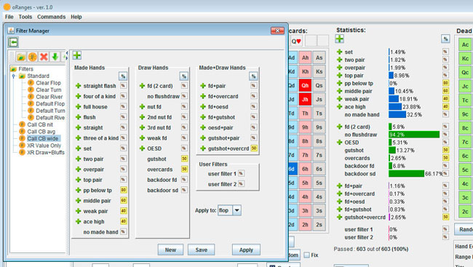Image resolution: width=473 pixels, height=267 pixels.
Task: Check the Fix checkbox
Action: coord(307,255)
